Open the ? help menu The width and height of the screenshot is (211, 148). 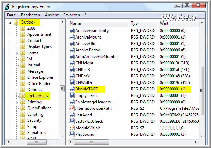[x=85, y=15]
